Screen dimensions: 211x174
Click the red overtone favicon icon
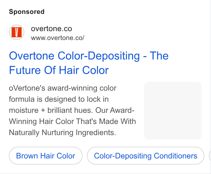point(17,32)
